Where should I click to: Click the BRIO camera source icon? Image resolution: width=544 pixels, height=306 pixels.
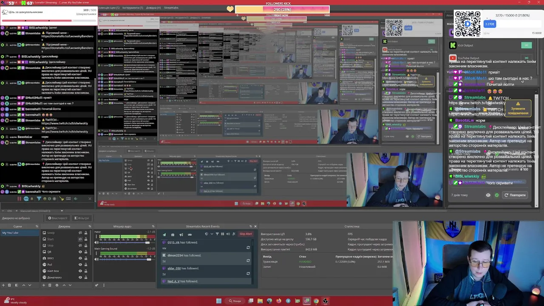44,258
